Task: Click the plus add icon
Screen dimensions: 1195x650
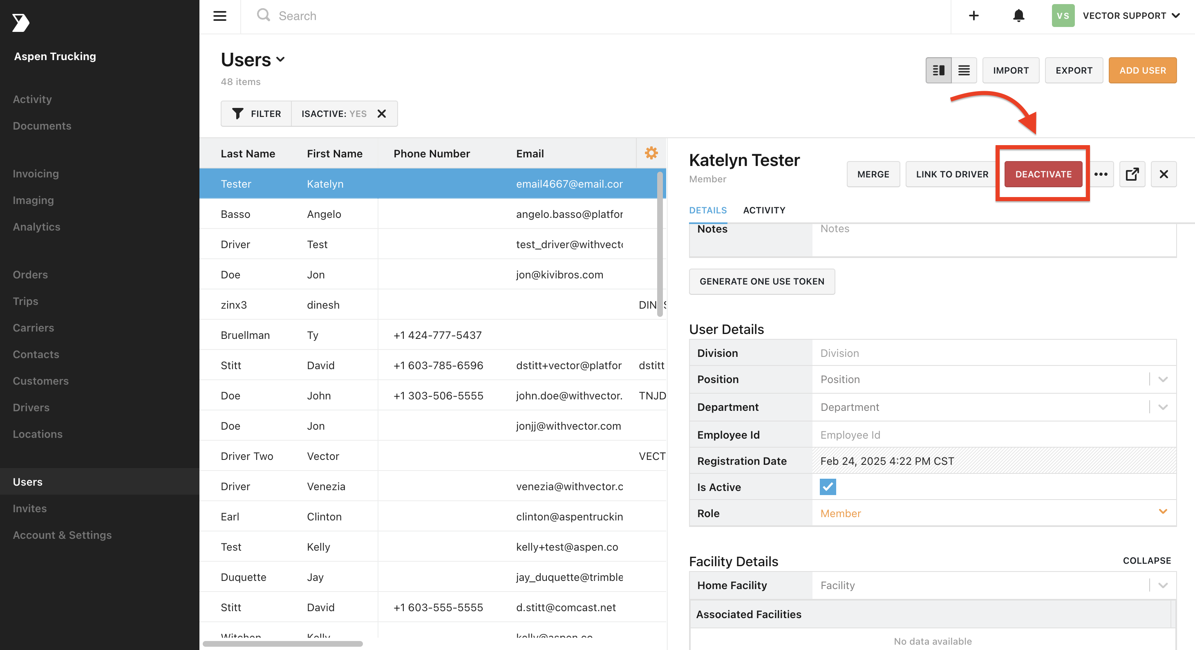Action: point(974,16)
